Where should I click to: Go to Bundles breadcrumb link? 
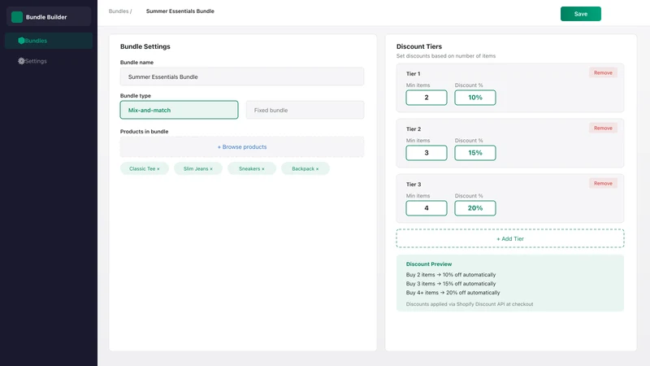[119, 11]
